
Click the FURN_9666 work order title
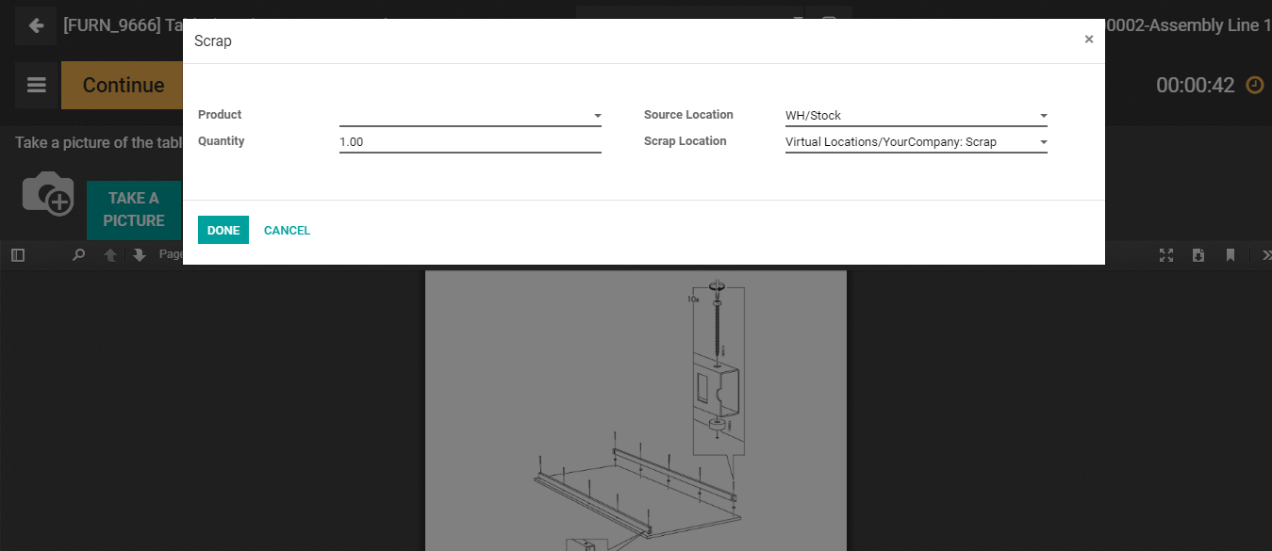point(123,25)
